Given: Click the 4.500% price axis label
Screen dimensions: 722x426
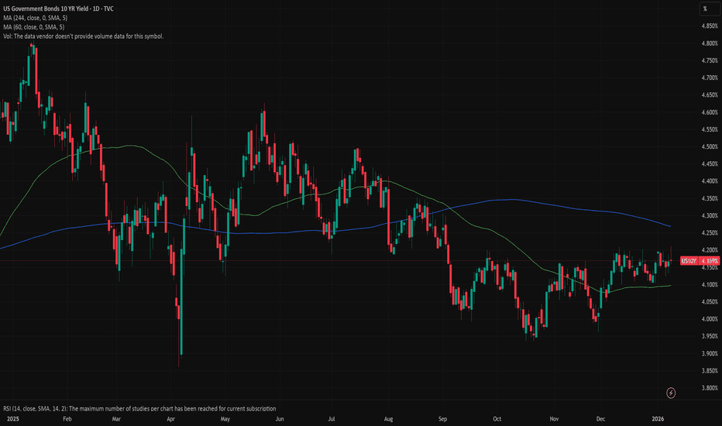Looking at the screenshot, I should tap(708, 146).
